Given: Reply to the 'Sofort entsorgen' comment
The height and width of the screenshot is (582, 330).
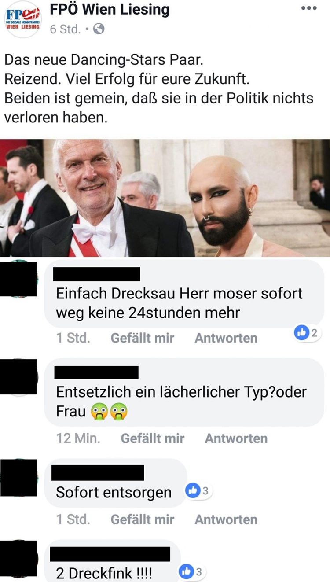Looking at the screenshot, I should (x=226, y=519).
